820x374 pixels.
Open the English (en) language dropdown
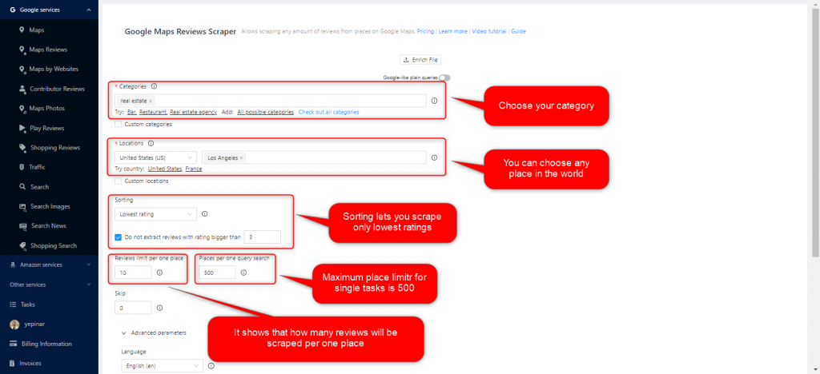162,366
